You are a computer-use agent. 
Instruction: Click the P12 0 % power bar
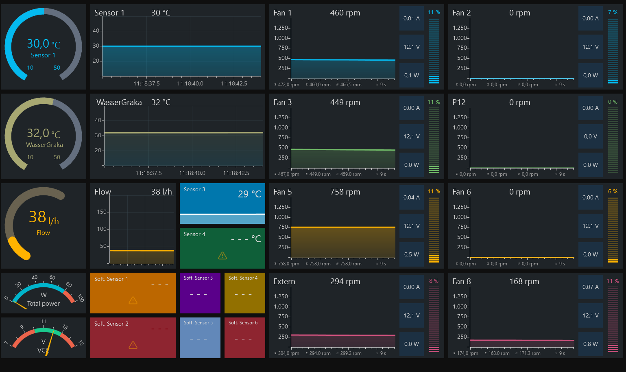[613, 140]
